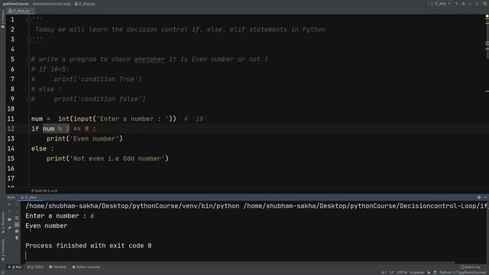Click the layout icon in Run panel left strip

[x=9, y=219]
